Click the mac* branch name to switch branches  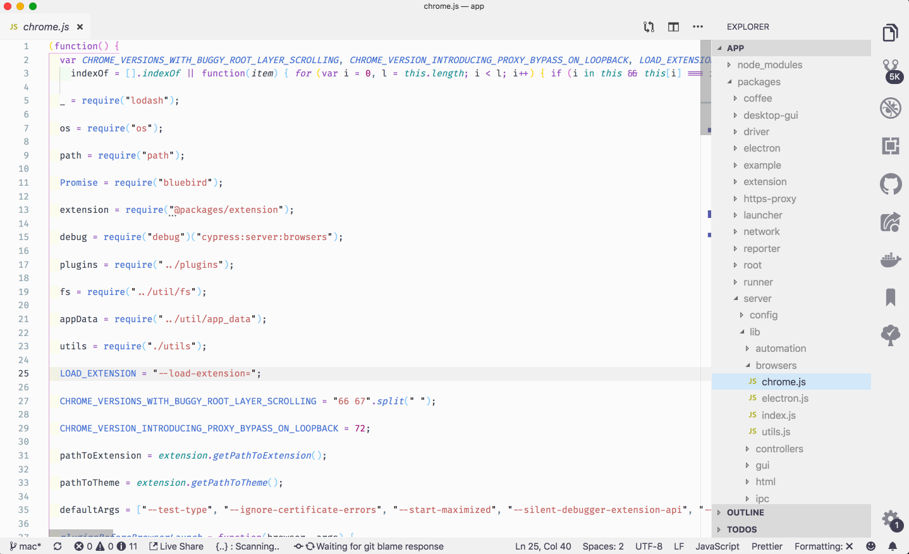(x=24, y=546)
